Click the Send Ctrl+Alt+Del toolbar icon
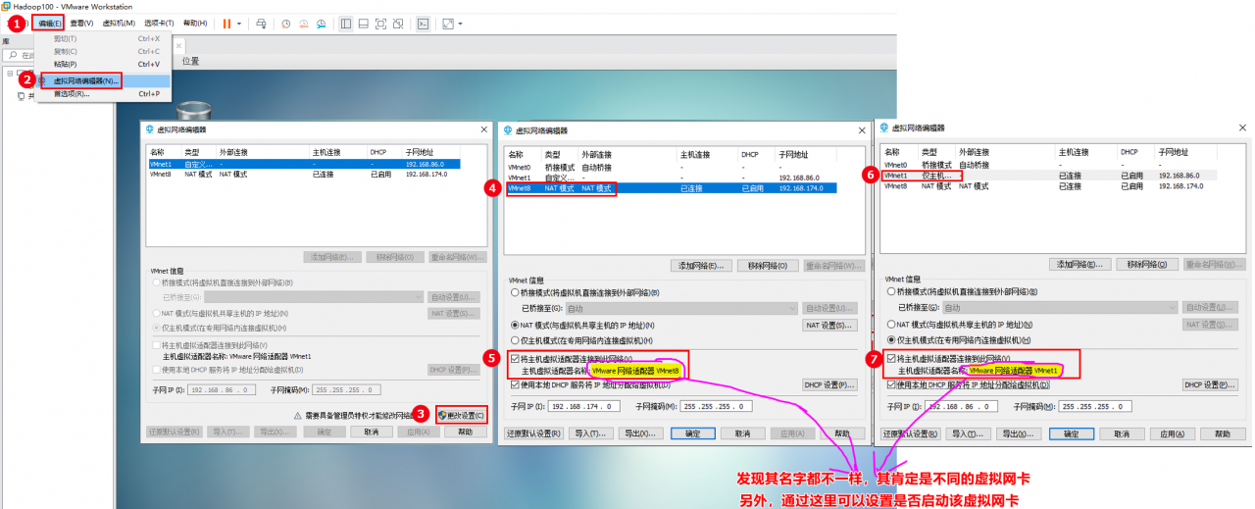The image size is (1255, 509). 261,23
